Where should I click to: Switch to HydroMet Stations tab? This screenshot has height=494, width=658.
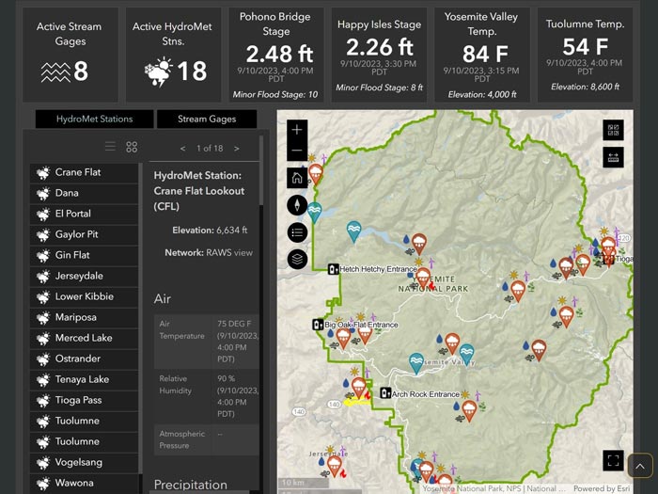click(x=94, y=119)
